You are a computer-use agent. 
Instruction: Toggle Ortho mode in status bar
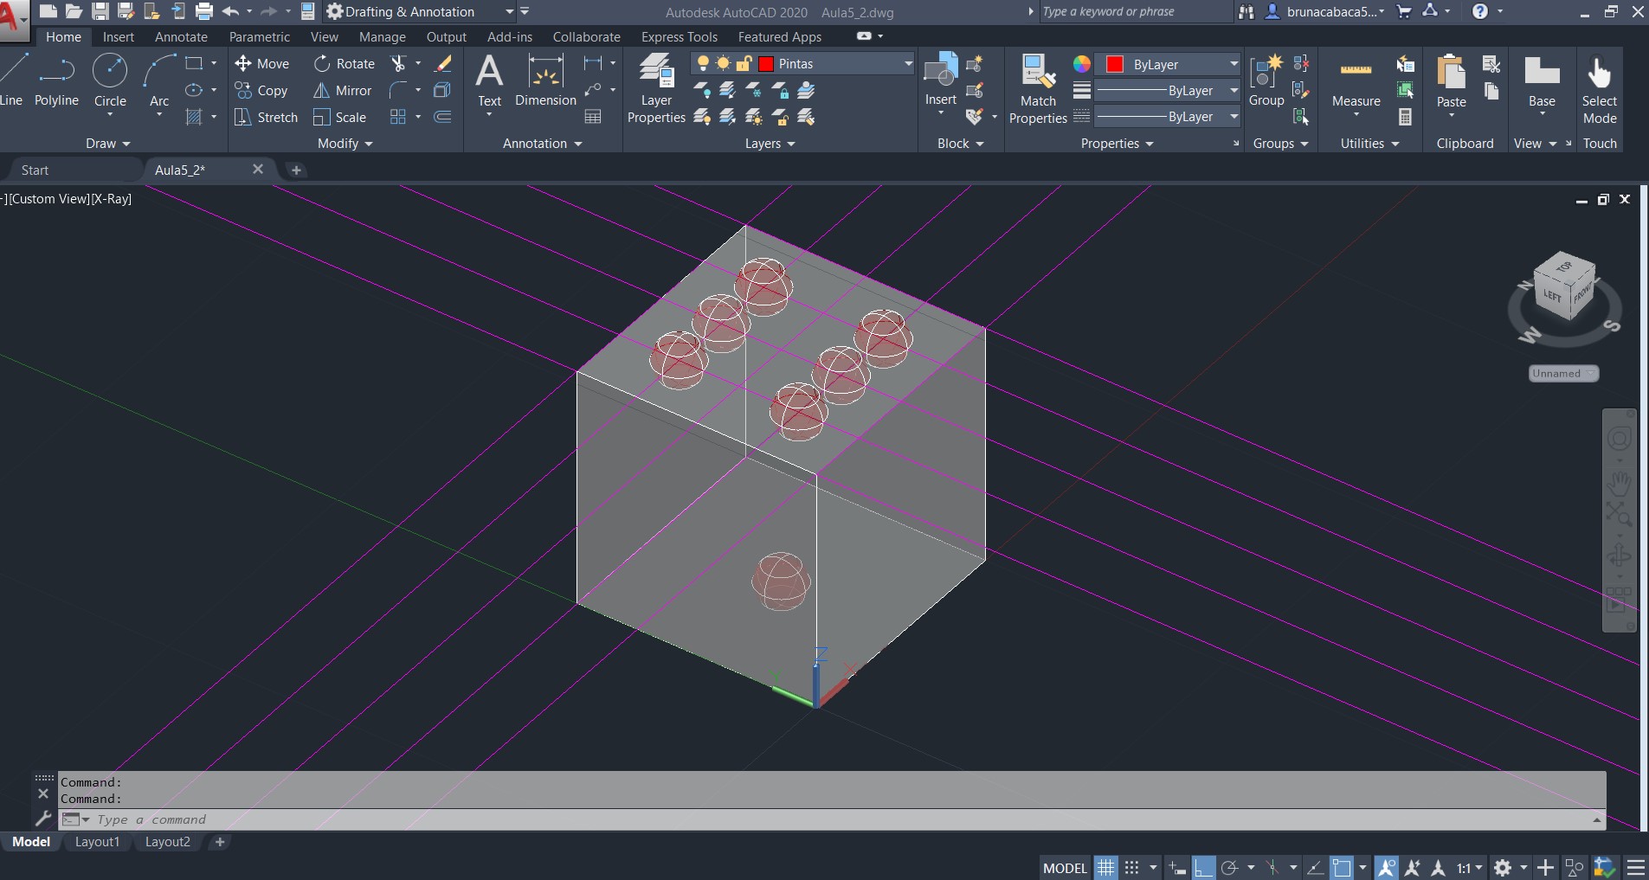(1203, 867)
